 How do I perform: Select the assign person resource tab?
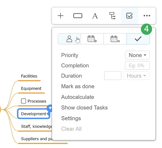pos(69,39)
